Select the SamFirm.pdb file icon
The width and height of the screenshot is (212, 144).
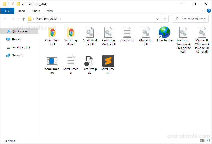(89, 61)
